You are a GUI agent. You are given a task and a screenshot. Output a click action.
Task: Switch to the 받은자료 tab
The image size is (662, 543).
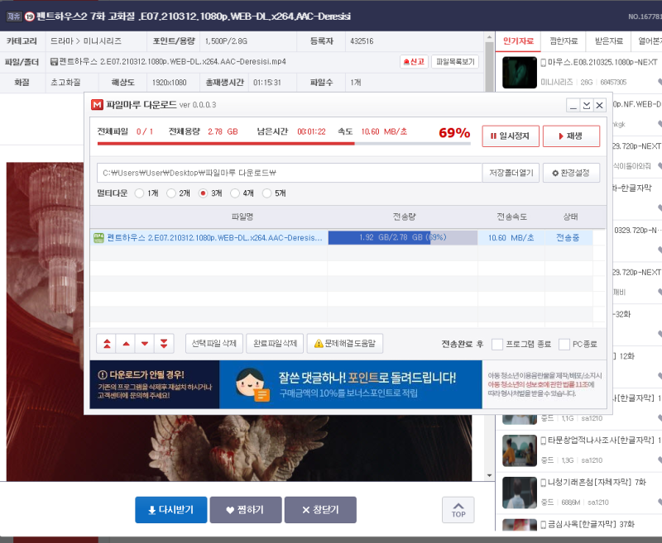point(608,41)
